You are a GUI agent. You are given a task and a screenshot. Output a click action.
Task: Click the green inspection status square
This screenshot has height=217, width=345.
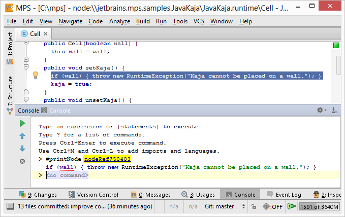coord(336,46)
